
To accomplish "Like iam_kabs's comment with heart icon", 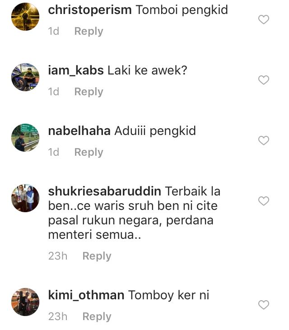I will (x=264, y=80).
